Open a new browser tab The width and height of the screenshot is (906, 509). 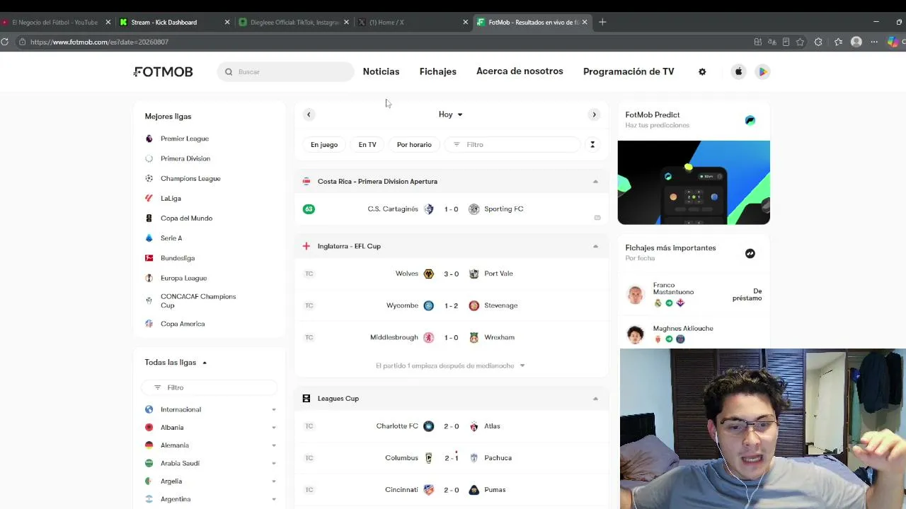(602, 22)
